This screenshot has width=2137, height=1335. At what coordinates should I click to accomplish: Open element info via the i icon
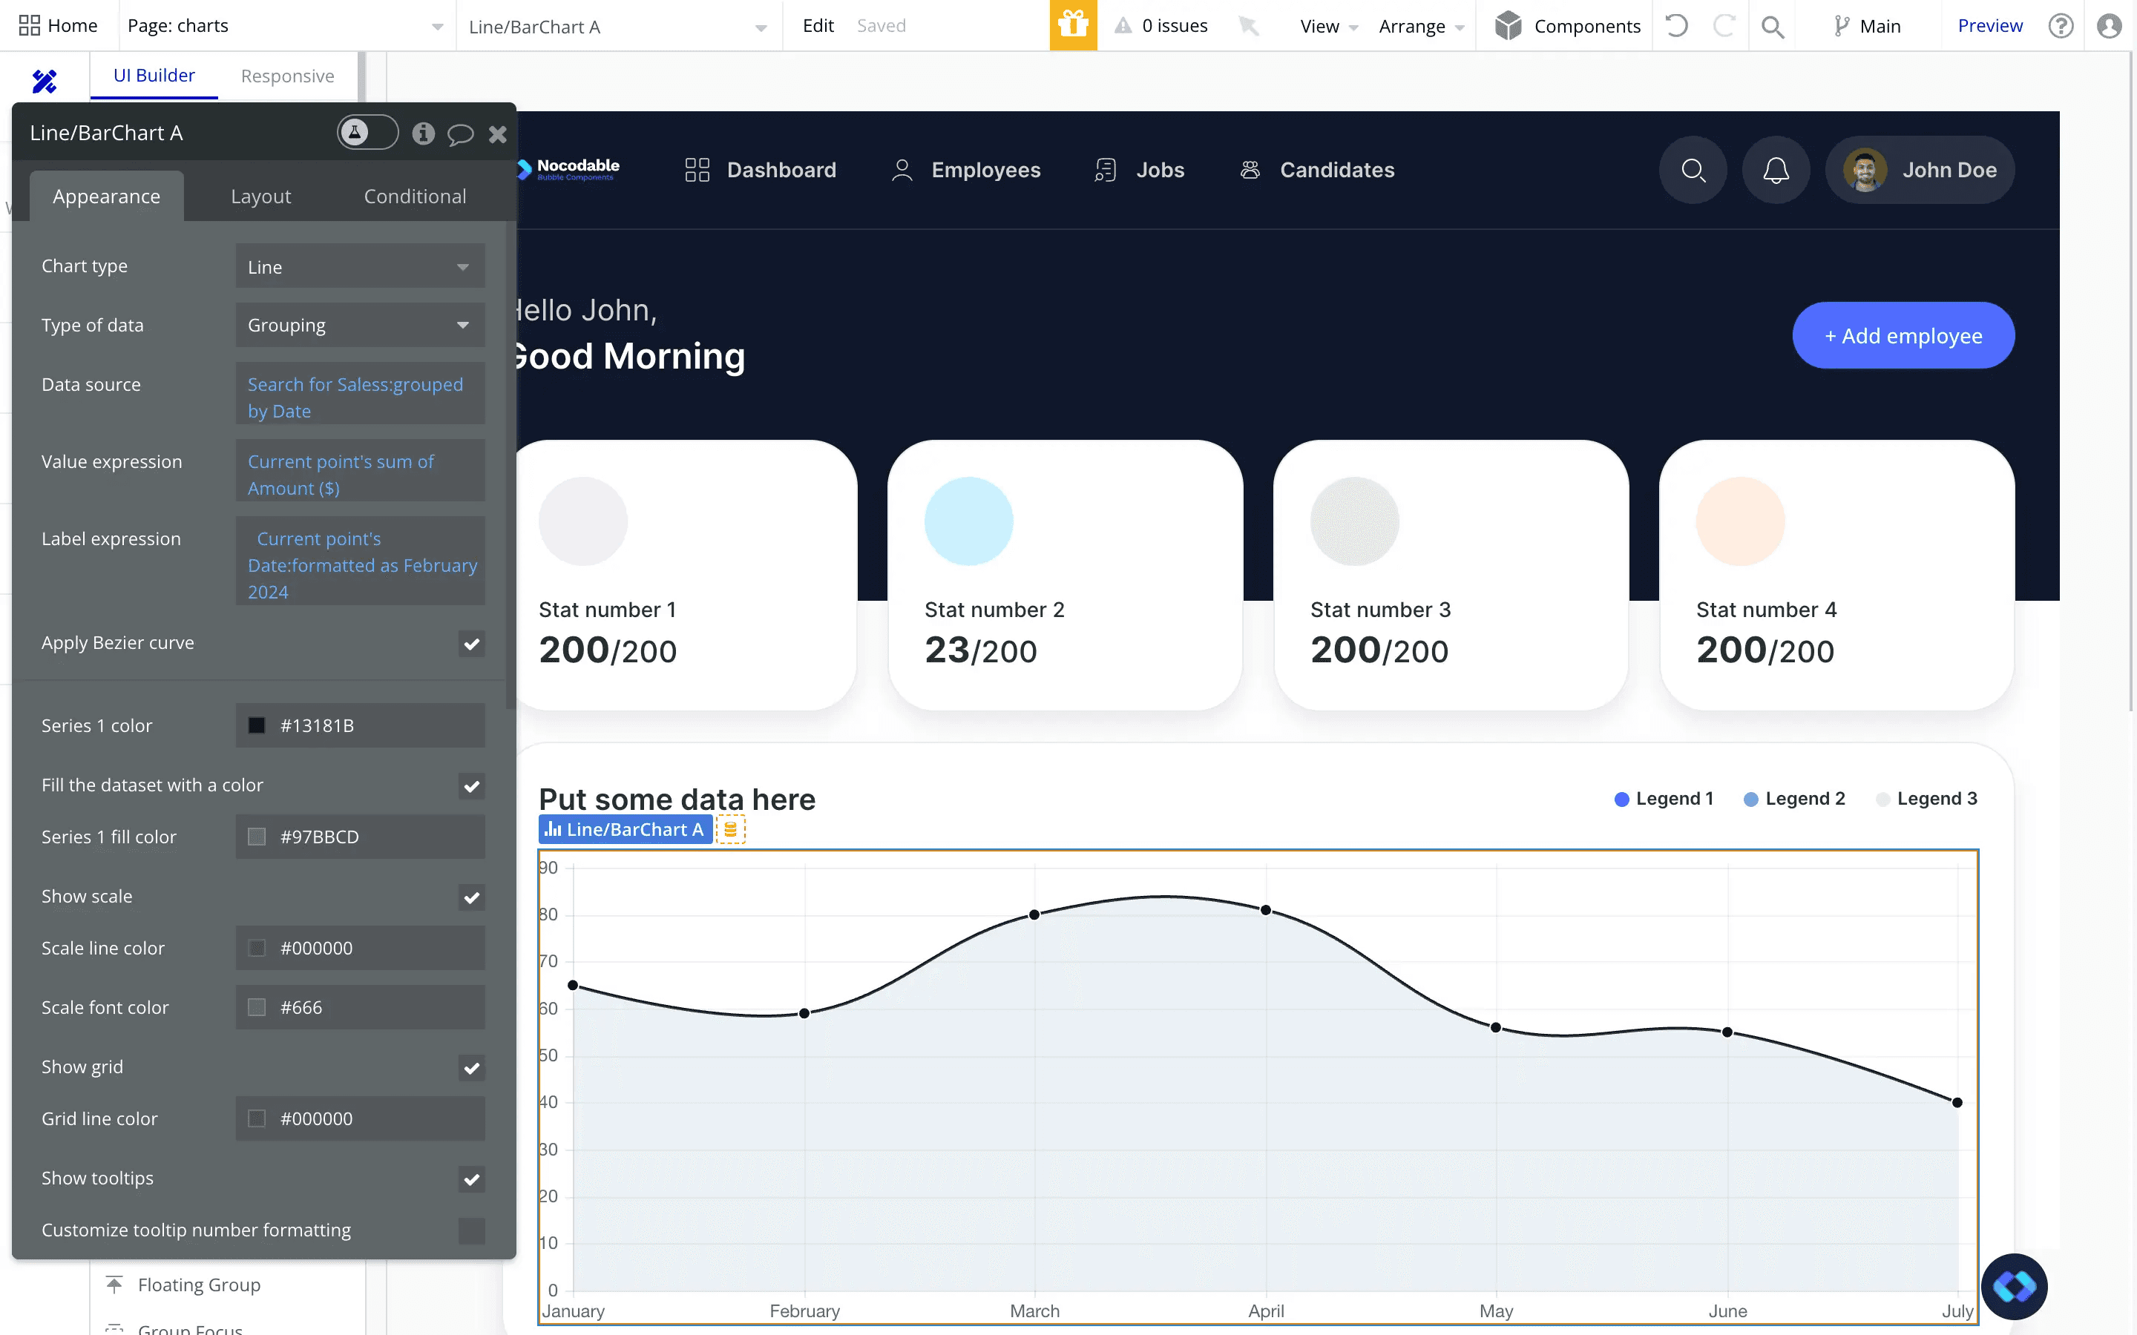(x=424, y=133)
